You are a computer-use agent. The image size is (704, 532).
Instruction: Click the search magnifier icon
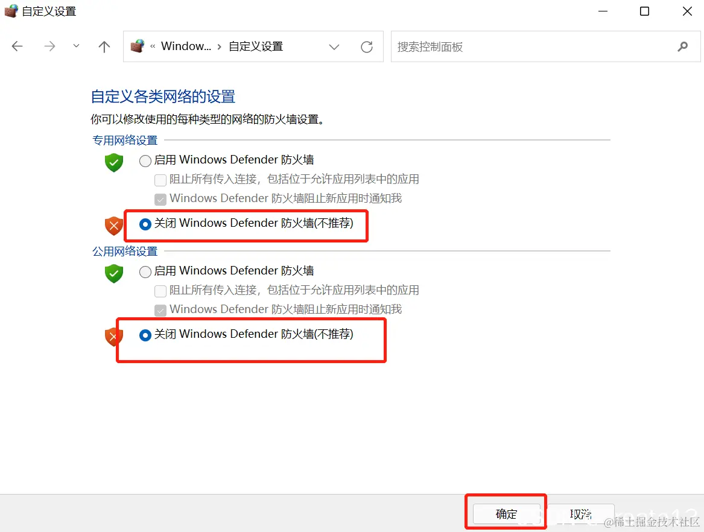[x=682, y=46]
